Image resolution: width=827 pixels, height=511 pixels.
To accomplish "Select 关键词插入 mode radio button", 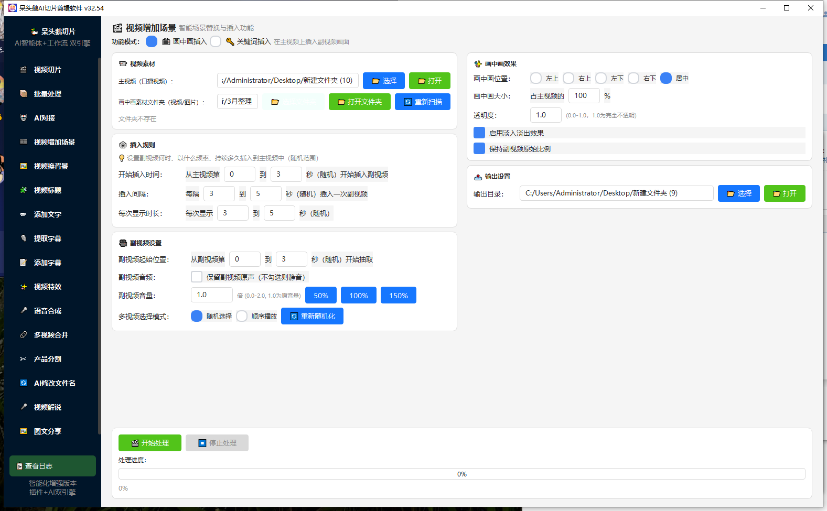I will 216,41.
